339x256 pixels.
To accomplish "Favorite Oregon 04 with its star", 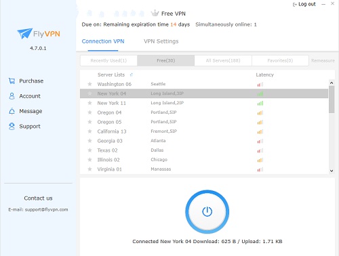I will tap(89, 112).
